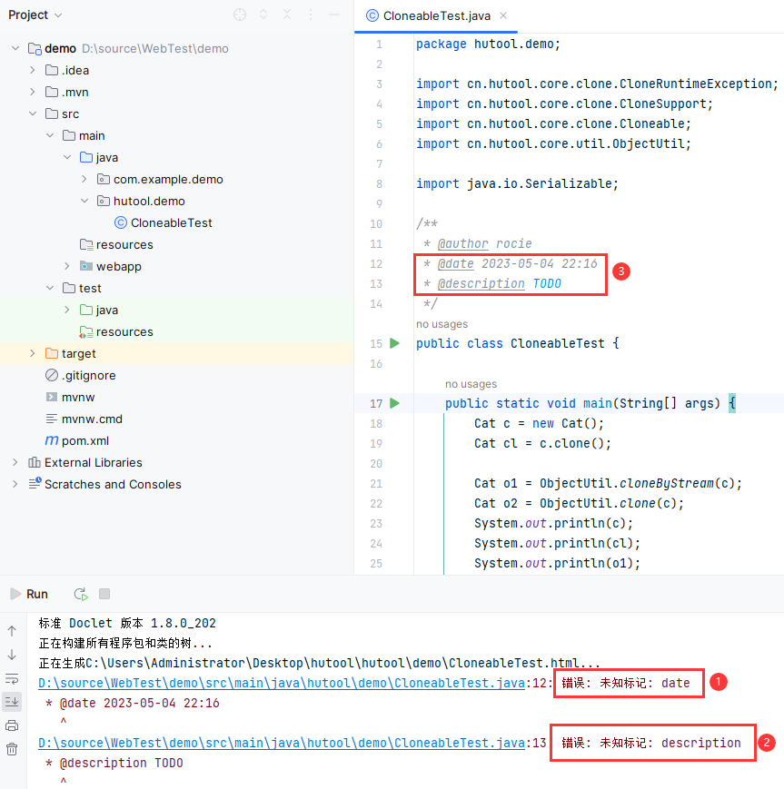The width and height of the screenshot is (784, 789).
Task: Toggle scroll-to-end in the Run console
Action: tap(11, 702)
